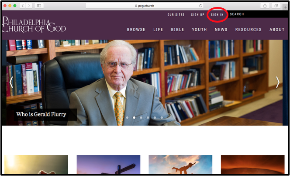Go forward with Safari's forward arrow
This screenshot has height=176, width=290.
(29, 6)
